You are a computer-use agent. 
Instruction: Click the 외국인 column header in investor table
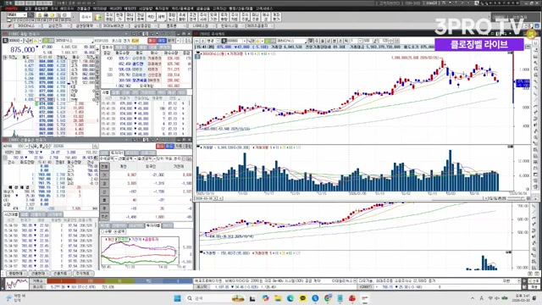(x=151, y=167)
